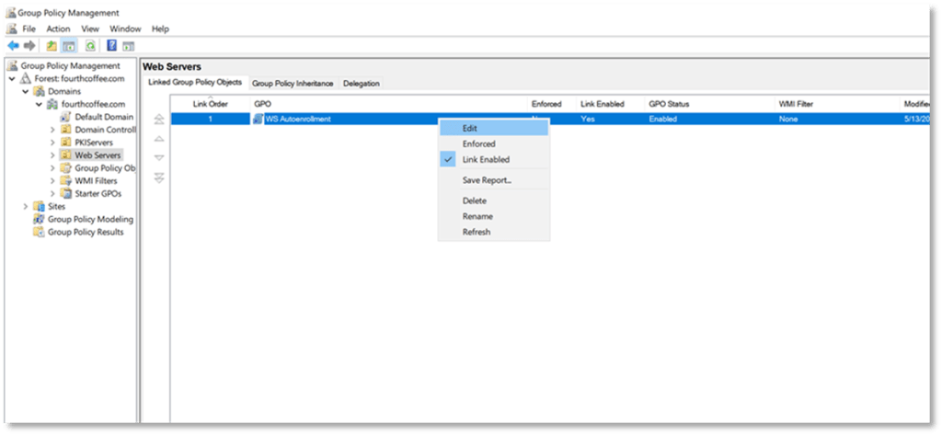This screenshot has width=942, height=435.
Task: Collapse the Forest: fourthcoffee.com node
Action: pos(13,79)
